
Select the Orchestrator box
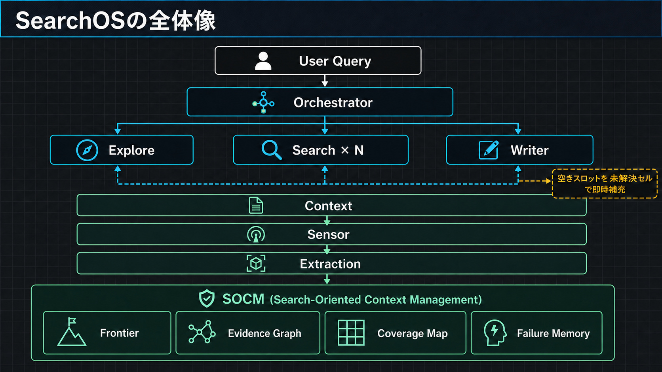pyautogui.click(x=320, y=102)
